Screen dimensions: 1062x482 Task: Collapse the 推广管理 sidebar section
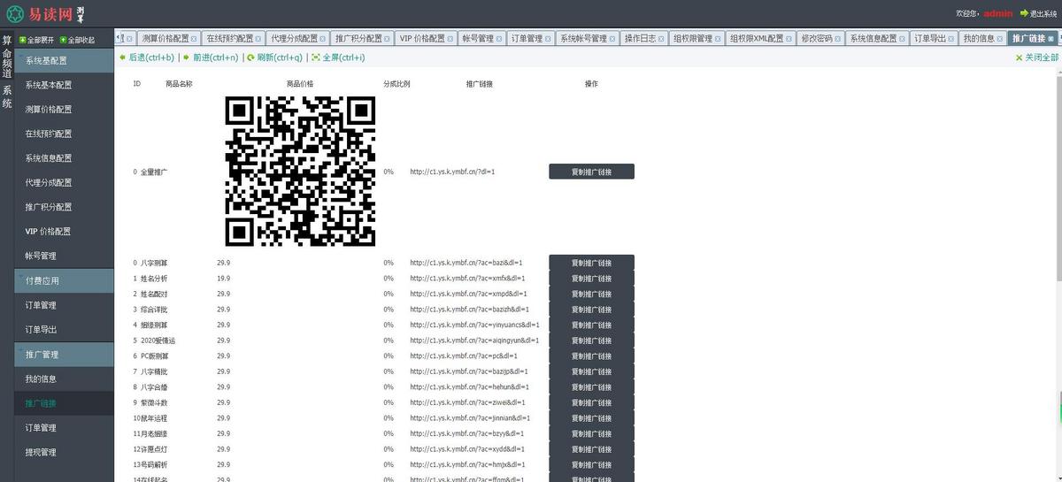pos(65,355)
